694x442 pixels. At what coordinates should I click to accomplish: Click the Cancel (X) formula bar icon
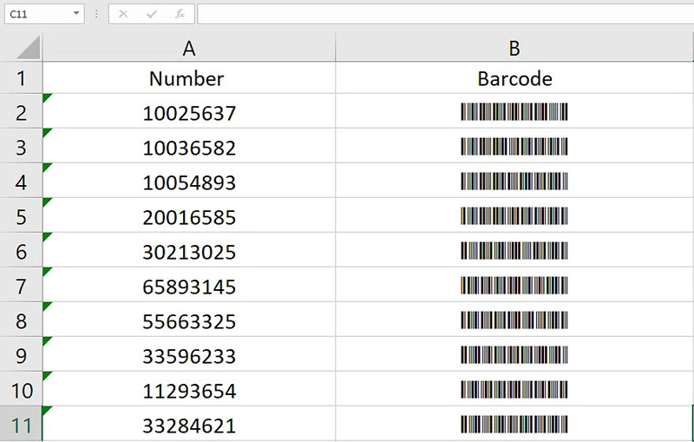tap(123, 14)
